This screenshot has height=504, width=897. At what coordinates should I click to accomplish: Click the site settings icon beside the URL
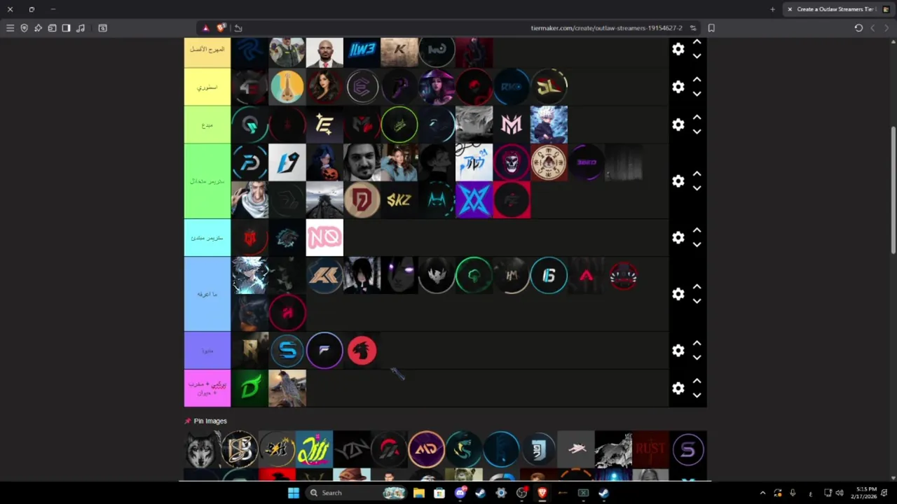tap(693, 28)
